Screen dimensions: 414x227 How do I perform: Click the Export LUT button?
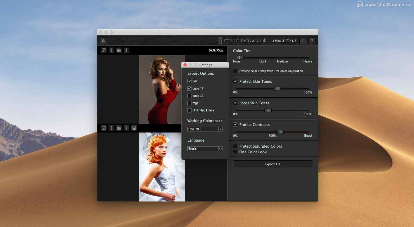click(x=272, y=164)
